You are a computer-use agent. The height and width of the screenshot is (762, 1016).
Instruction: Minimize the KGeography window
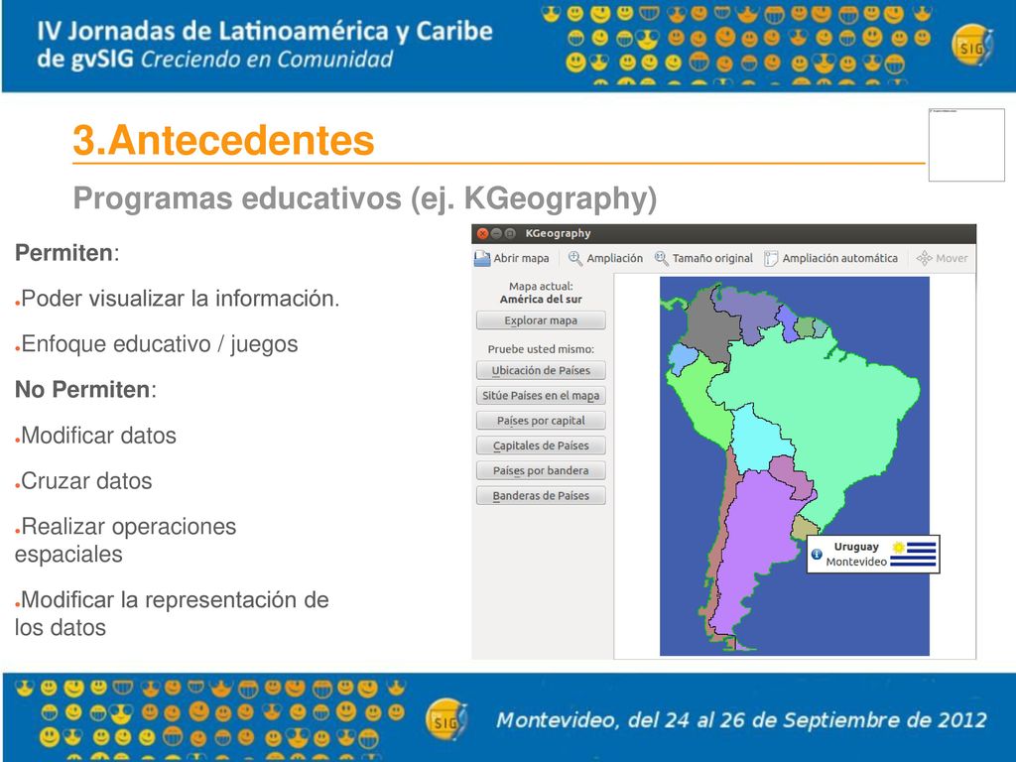pyautogui.click(x=496, y=233)
